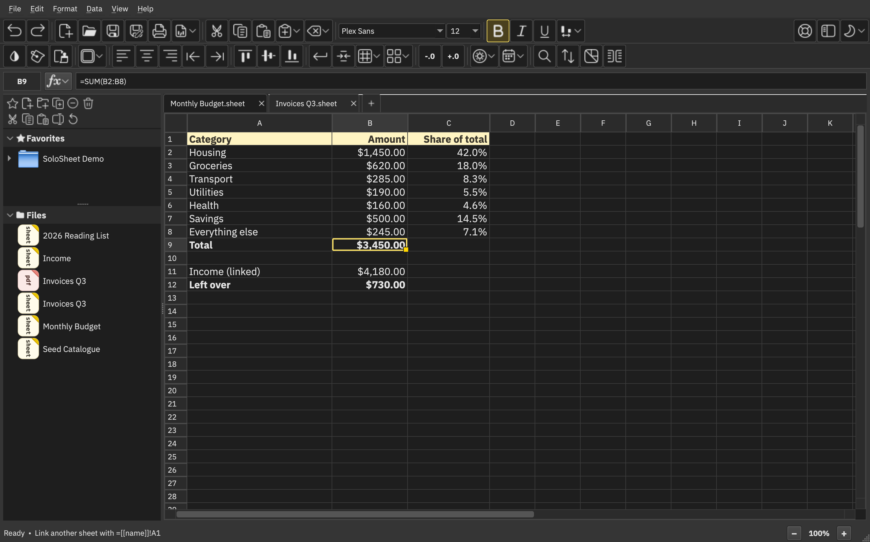The image size is (870, 542).
Task: Toggle the freeze panes icon
Action: pyautogui.click(x=591, y=56)
